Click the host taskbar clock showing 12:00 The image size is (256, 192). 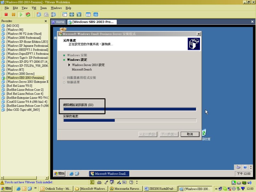pos(250,189)
